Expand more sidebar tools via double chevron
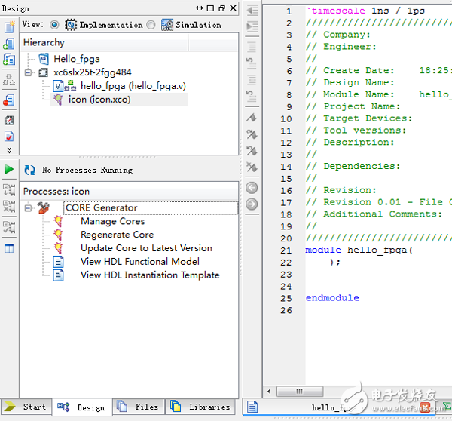The image size is (452, 421). [x=9, y=150]
